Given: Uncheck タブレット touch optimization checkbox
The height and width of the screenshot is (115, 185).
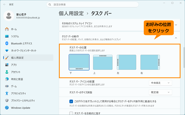Looking at the screenshot, I should point(71,101).
